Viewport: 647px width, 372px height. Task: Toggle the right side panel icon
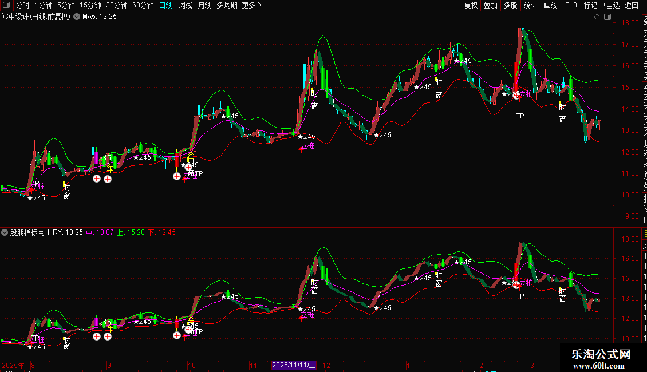click(607, 17)
